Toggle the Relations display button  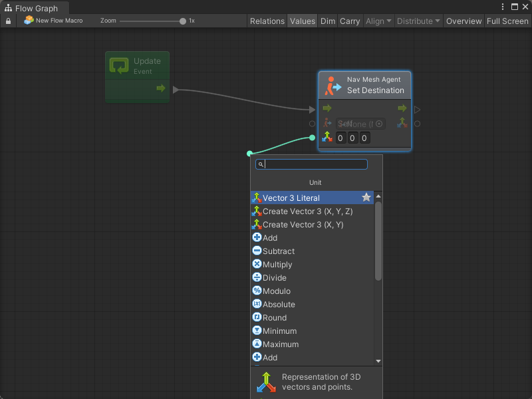[267, 21]
